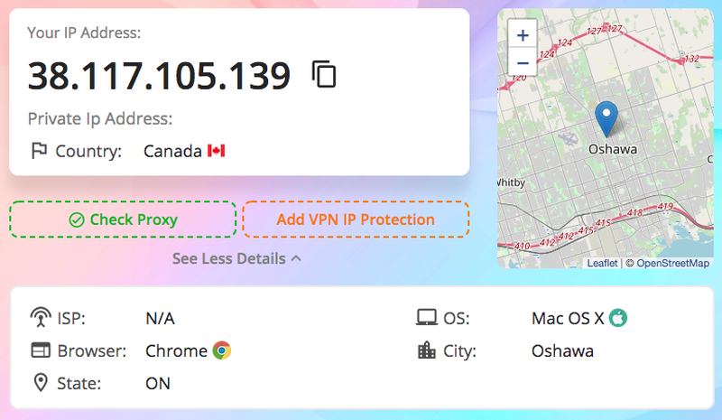Click the State location pin icon
The height and width of the screenshot is (420, 722).
click(x=41, y=383)
